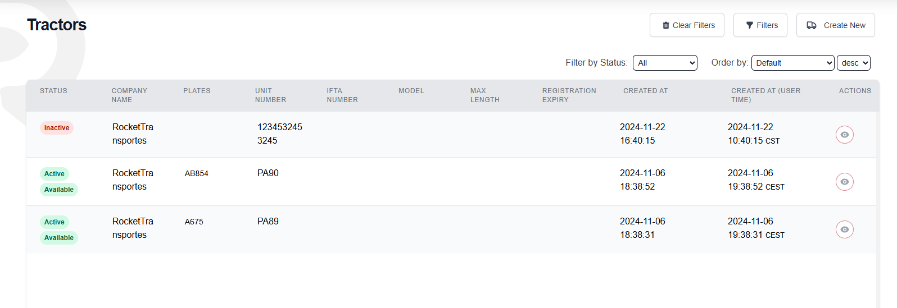Screen dimensions: 897x308
Task: Click the PLATES column header
Action: pyautogui.click(x=197, y=91)
